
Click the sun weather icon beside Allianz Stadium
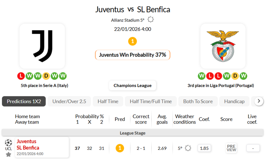[x=151, y=20]
